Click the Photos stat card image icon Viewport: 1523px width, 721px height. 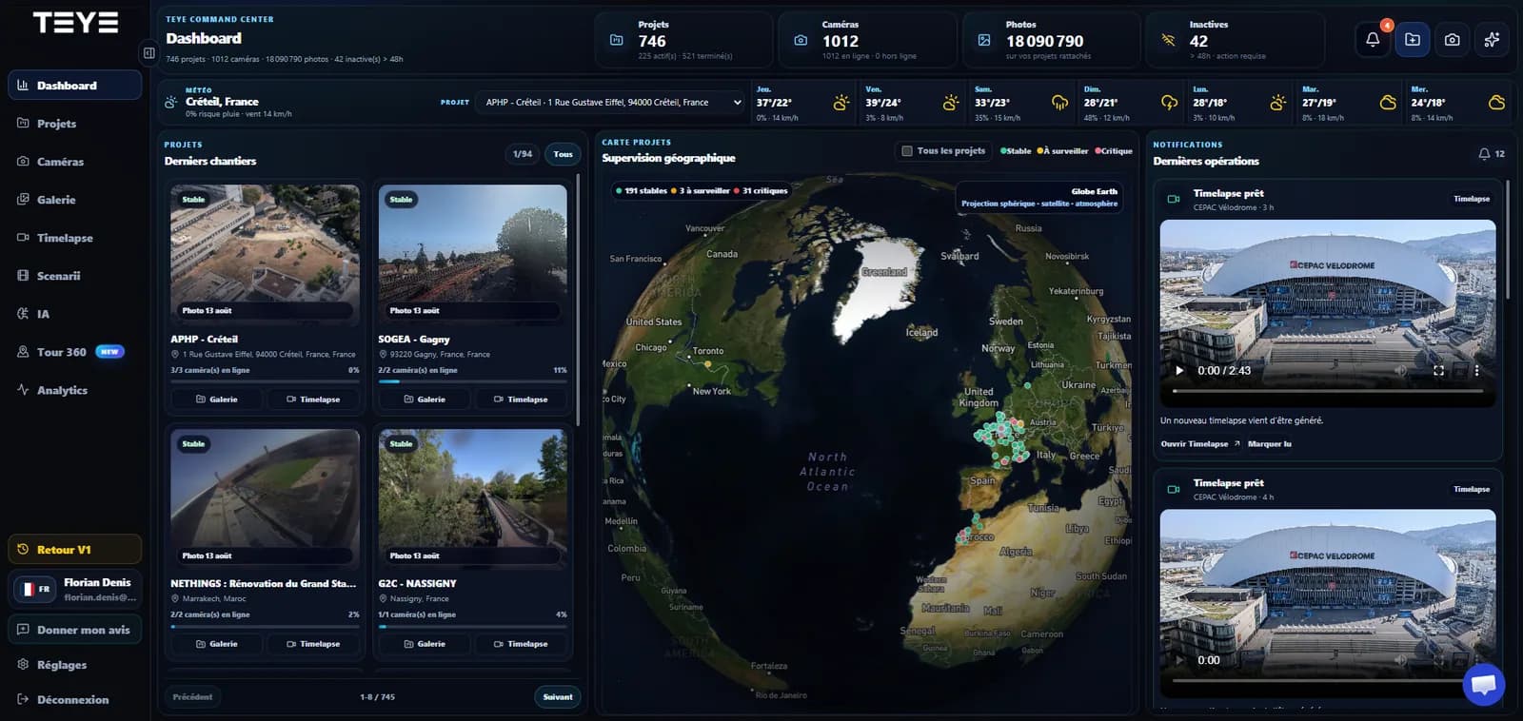coord(984,40)
